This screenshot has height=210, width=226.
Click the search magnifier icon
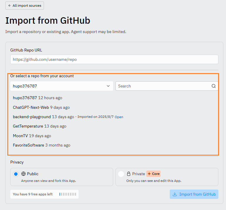pyautogui.click(x=214, y=86)
